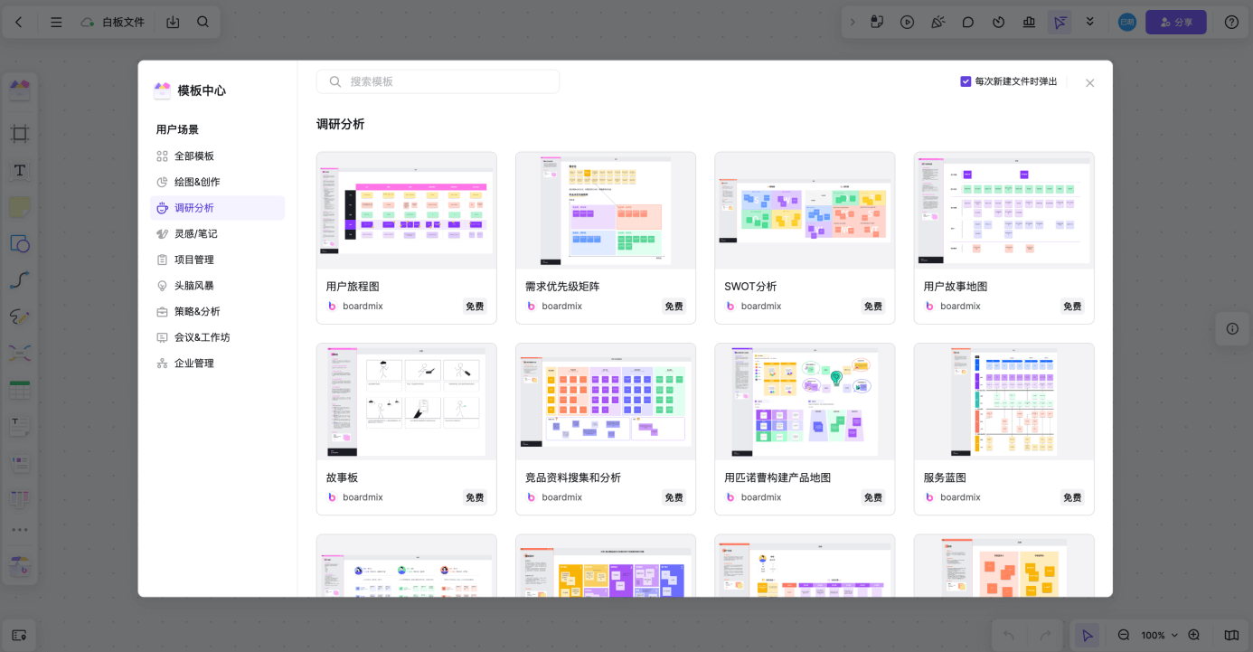Select 策略&分析 category
The image size is (1253, 652).
click(x=217, y=311)
